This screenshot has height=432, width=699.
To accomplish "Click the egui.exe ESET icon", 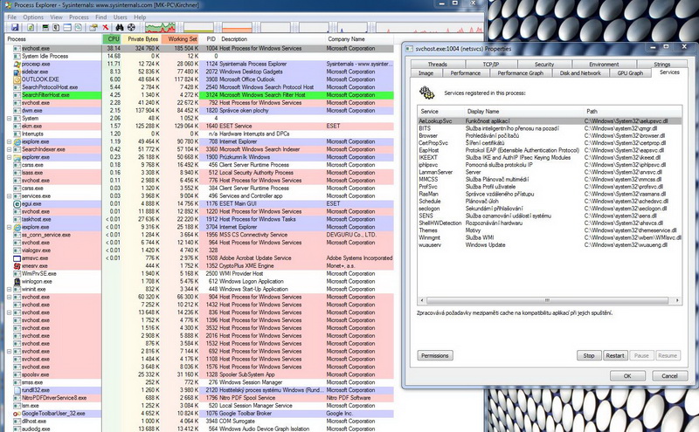I will tap(17, 204).
